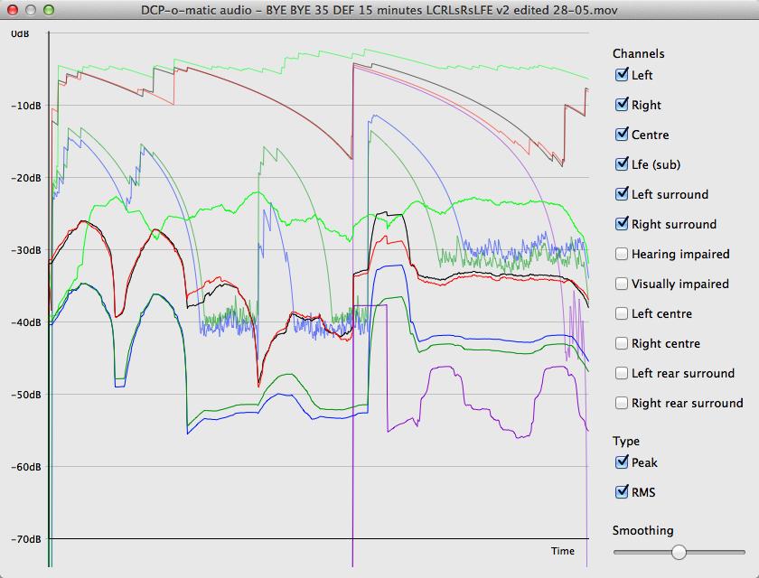This screenshot has height=578, width=759.
Task: Check the Left centre channel box
Action: [x=622, y=313]
